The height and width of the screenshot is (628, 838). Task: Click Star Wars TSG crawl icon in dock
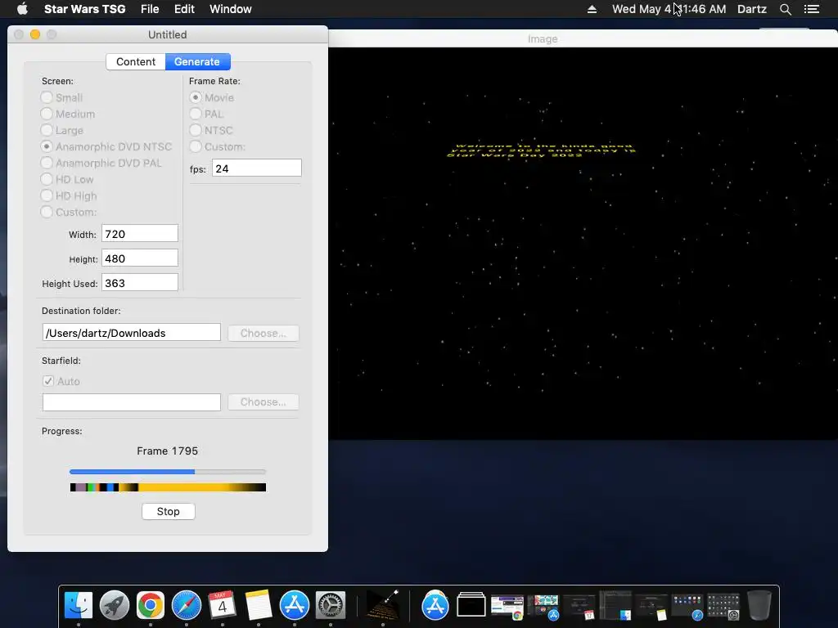[x=383, y=605]
